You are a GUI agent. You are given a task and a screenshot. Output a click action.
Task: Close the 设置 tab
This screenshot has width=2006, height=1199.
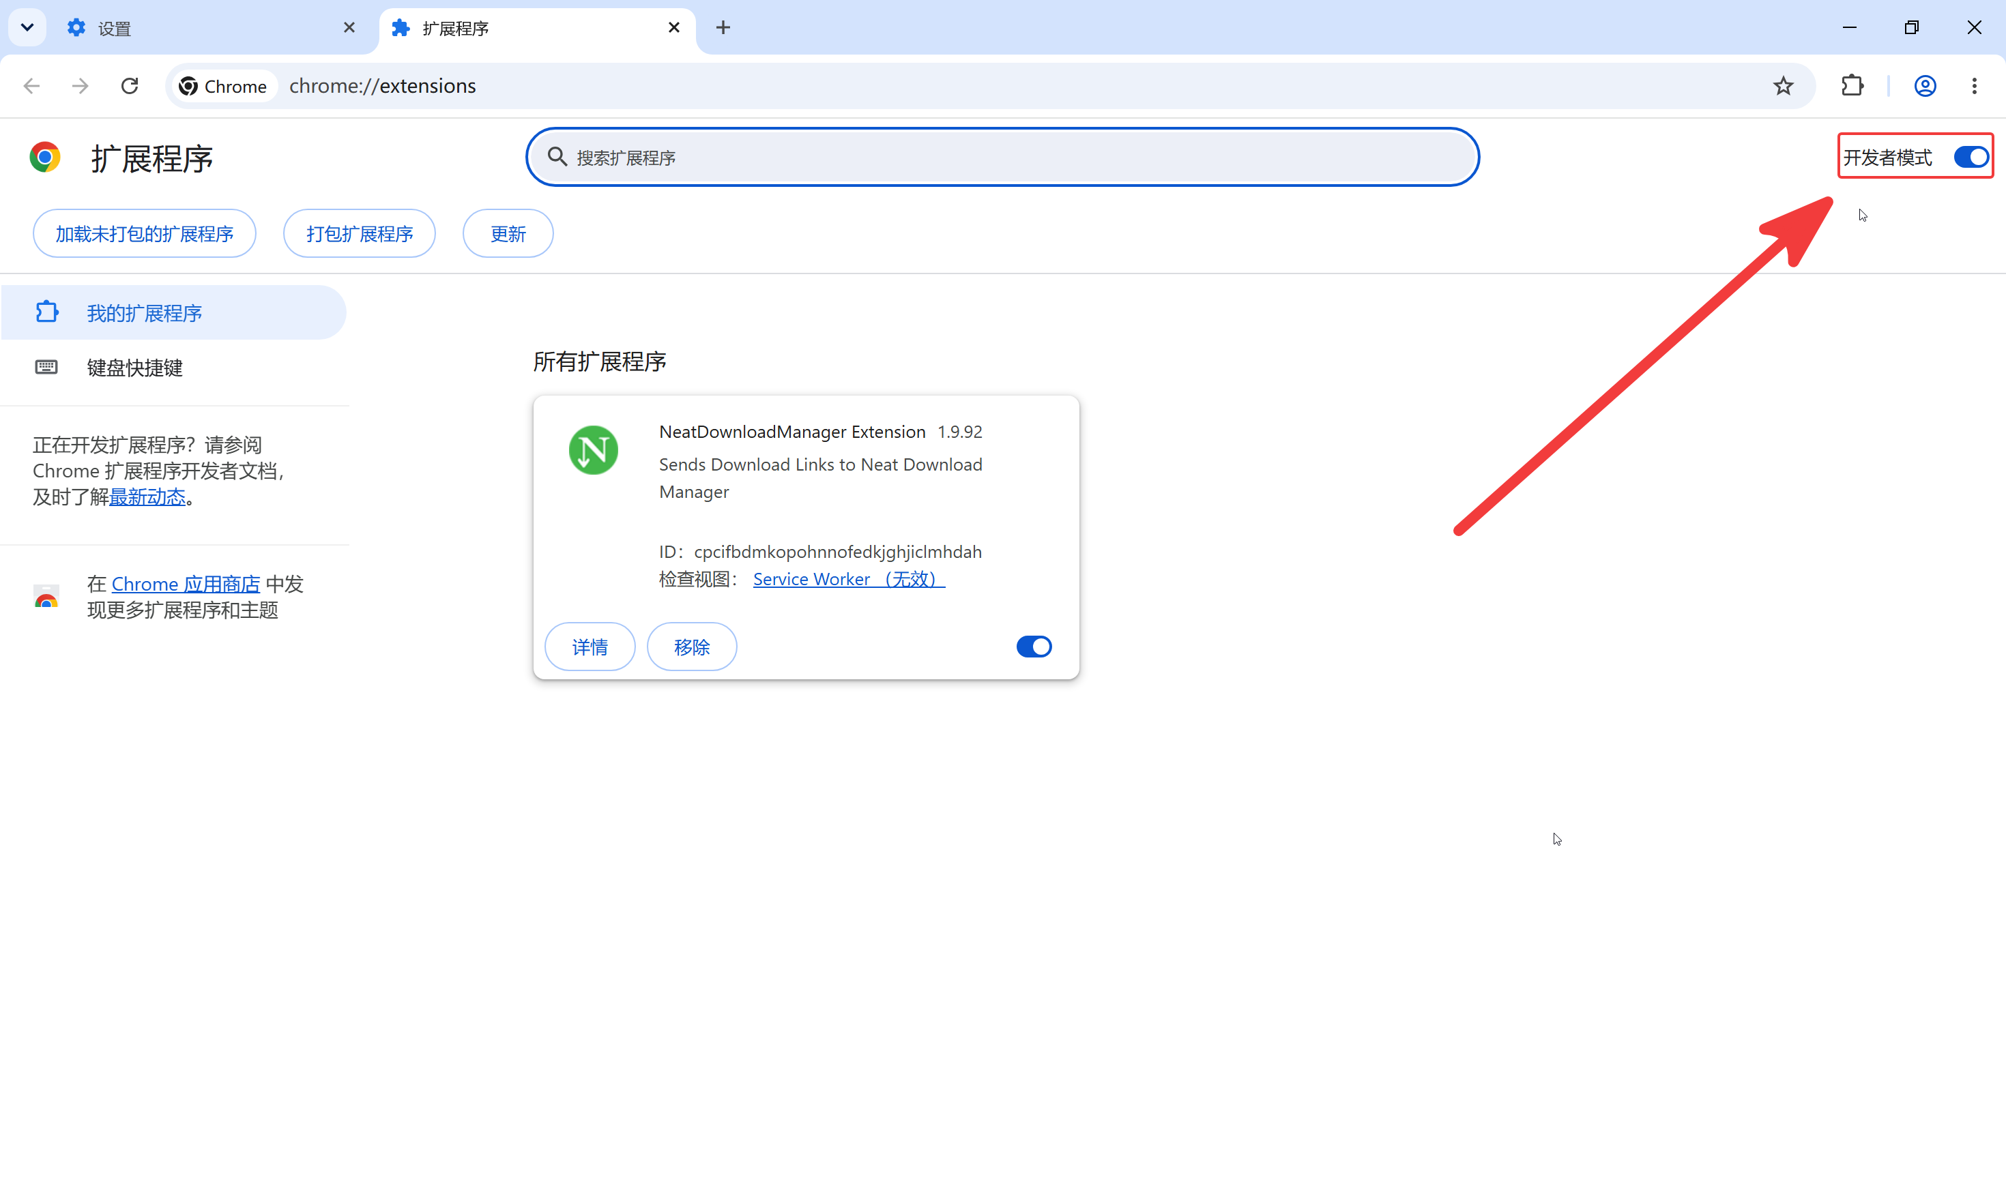(x=349, y=27)
